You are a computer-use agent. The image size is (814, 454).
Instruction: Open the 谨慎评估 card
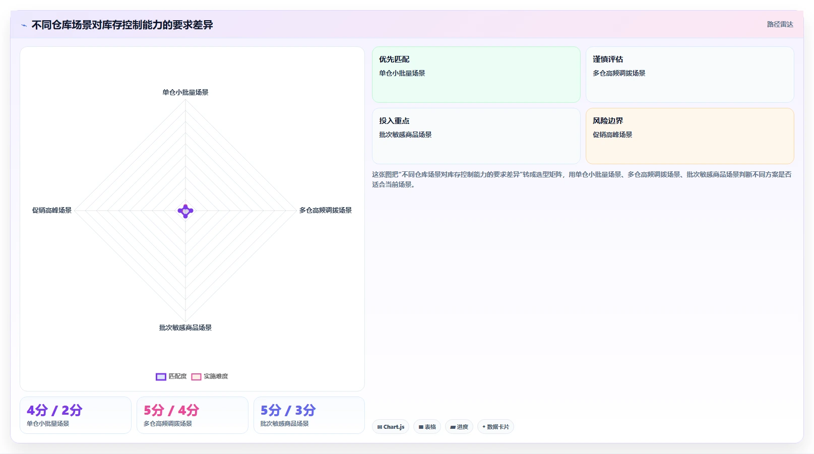coord(690,75)
